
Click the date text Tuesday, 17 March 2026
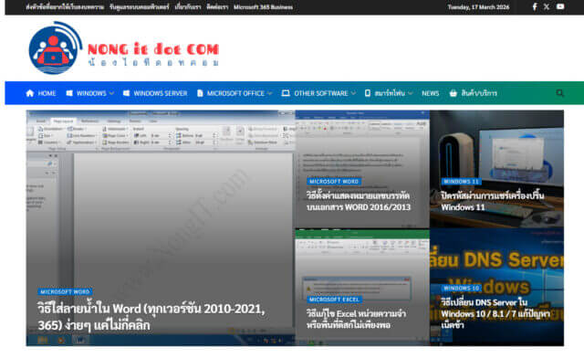click(478, 7)
